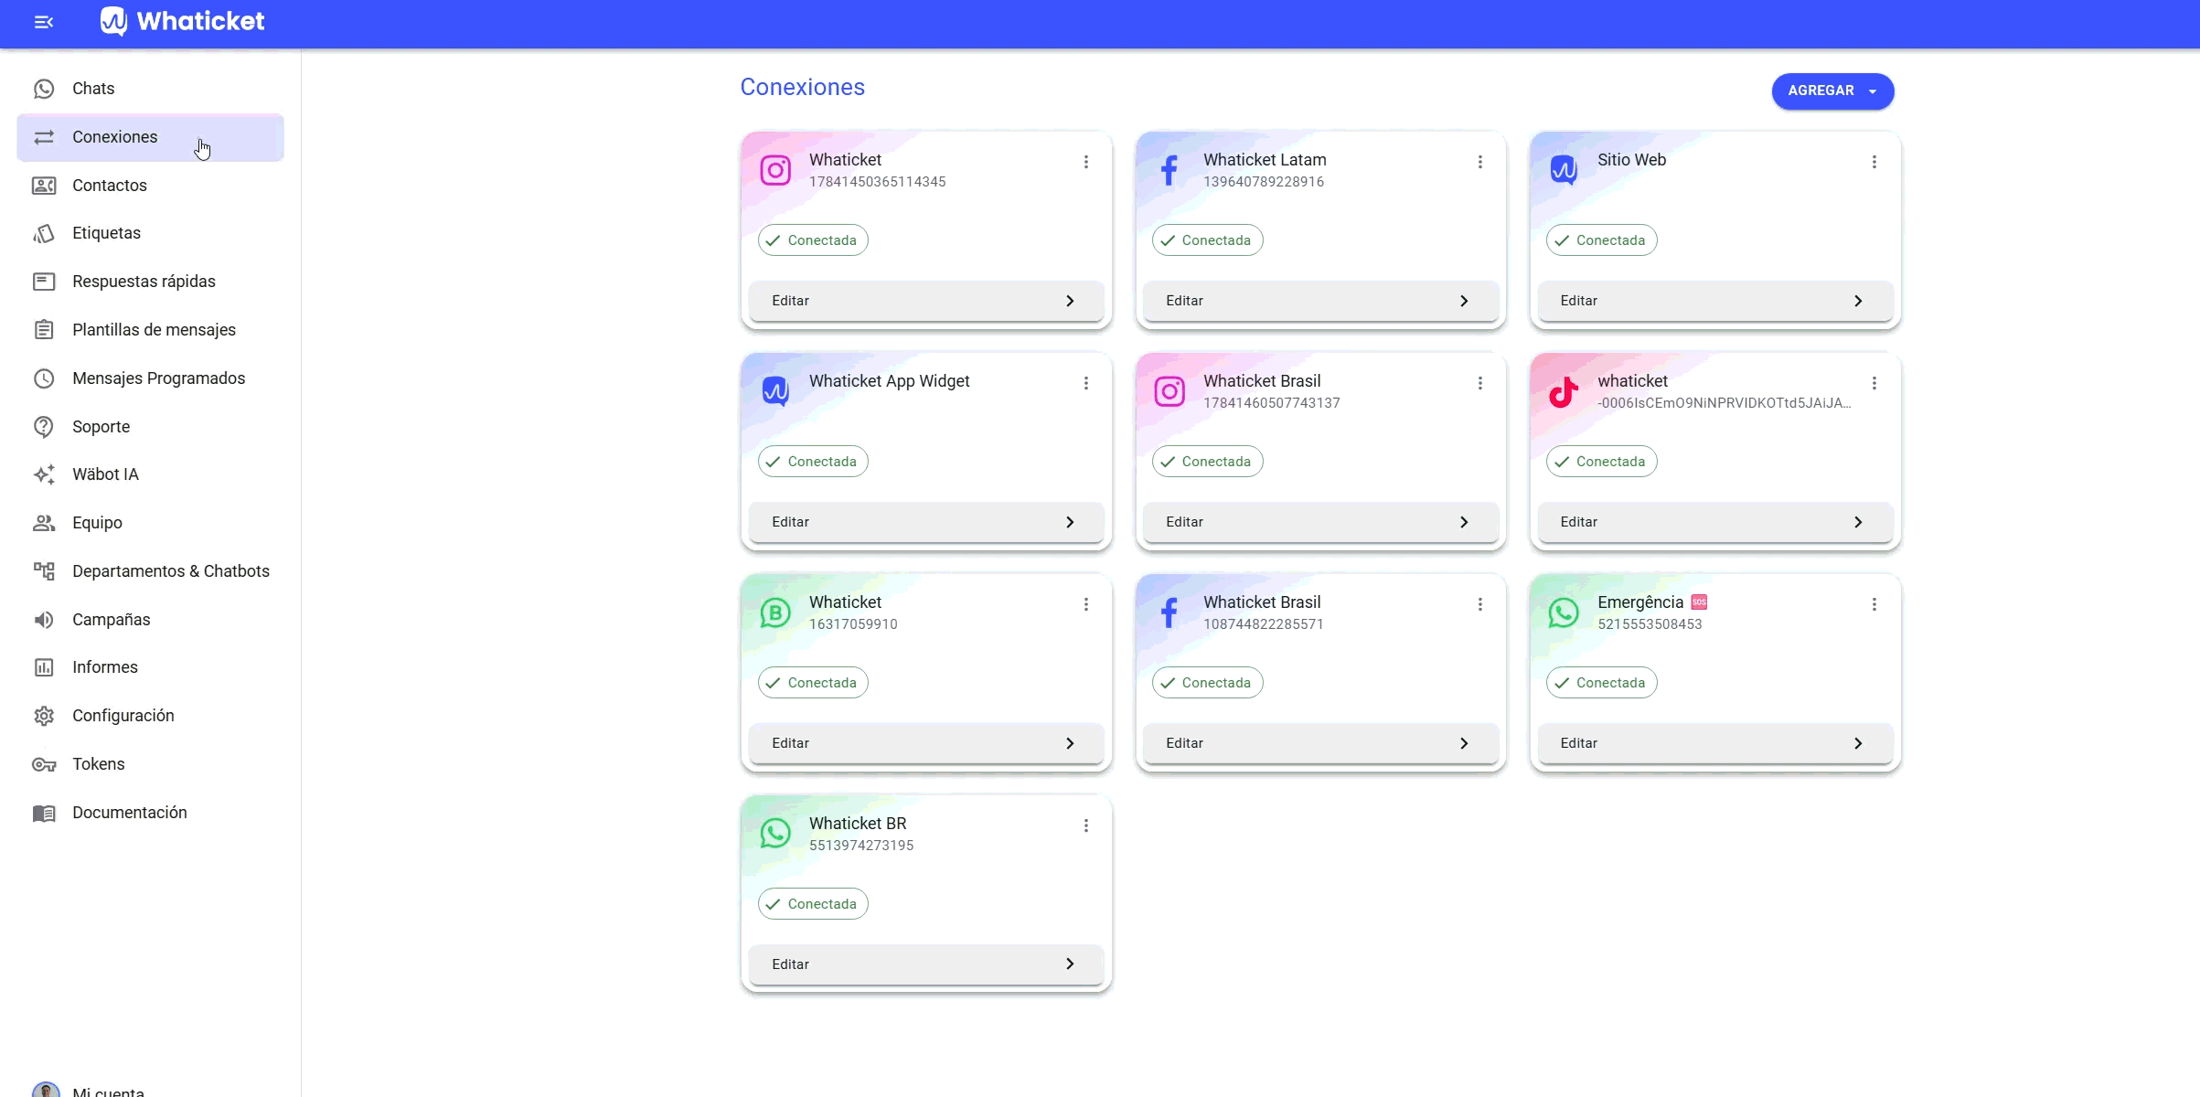Screen dimensions: 2200x1097
Task: Open Informes reports page
Action: tap(150, 667)
